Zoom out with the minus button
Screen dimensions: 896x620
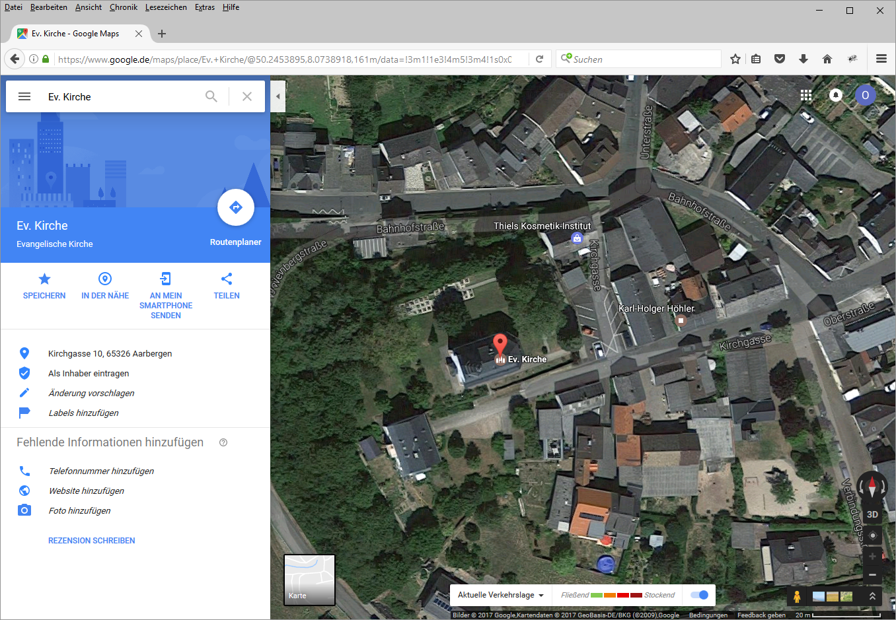pos(872,574)
